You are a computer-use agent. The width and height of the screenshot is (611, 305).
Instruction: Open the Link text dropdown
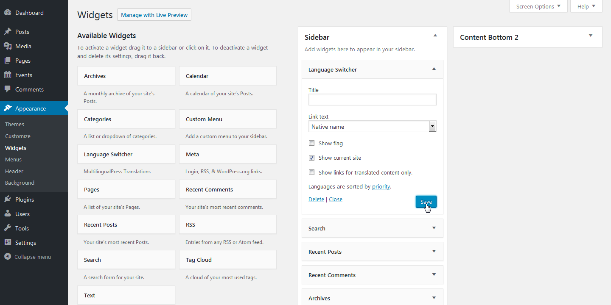(x=432, y=126)
